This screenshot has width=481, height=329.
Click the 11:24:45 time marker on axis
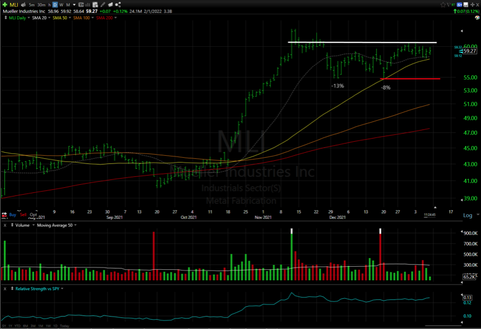click(430, 215)
